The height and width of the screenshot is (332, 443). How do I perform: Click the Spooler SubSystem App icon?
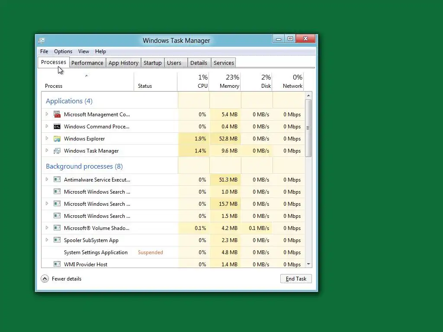(x=57, y=240)
